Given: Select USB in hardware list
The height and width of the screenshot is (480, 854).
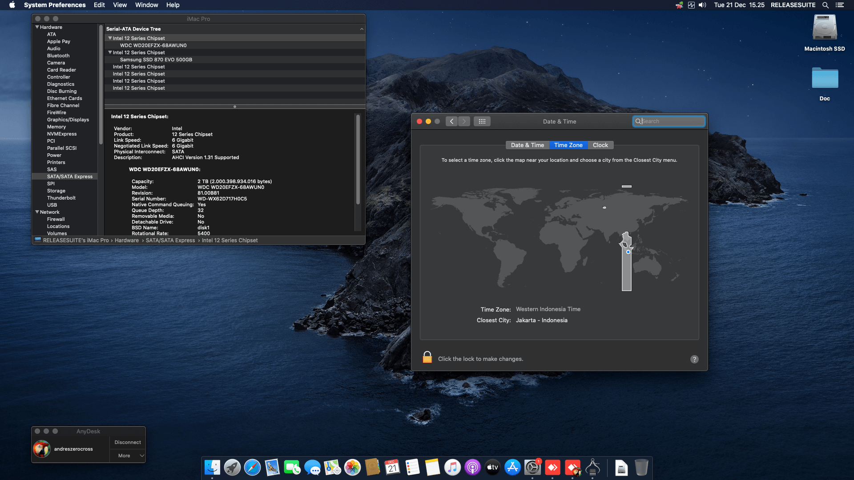Looking at the screenshot, I should (x=52, y=205).
